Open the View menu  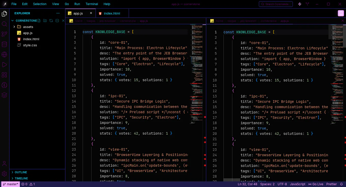point(55,4)
